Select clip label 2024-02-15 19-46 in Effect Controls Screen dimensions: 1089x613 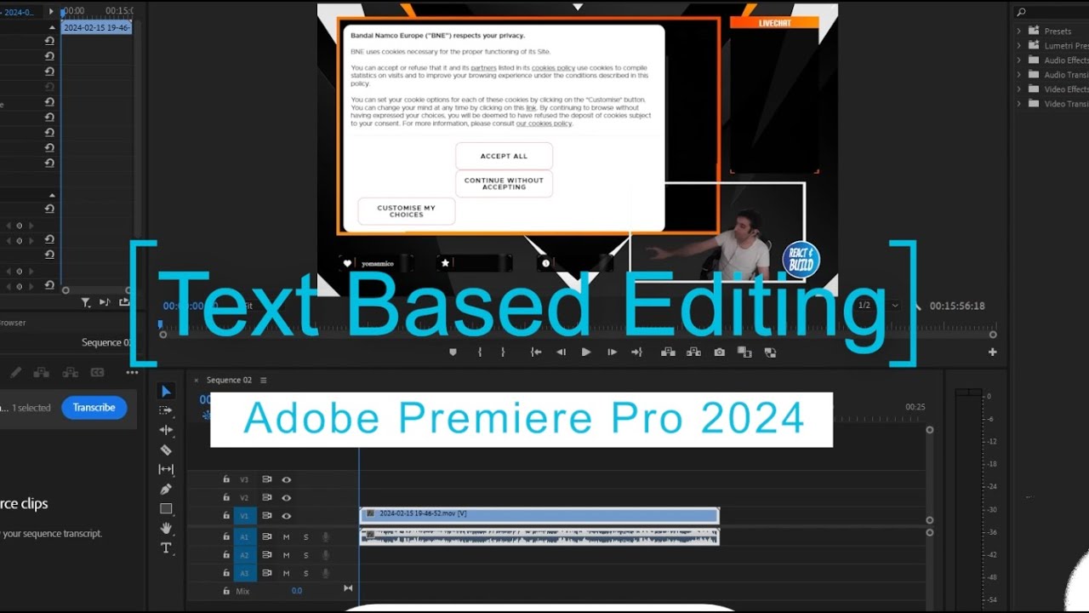coord(96,27)
